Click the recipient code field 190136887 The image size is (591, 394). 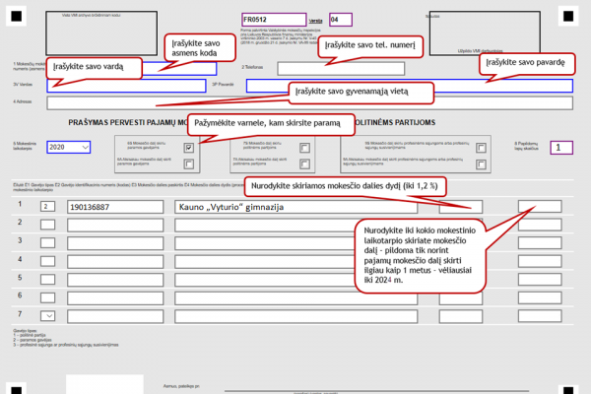[115, 207]
